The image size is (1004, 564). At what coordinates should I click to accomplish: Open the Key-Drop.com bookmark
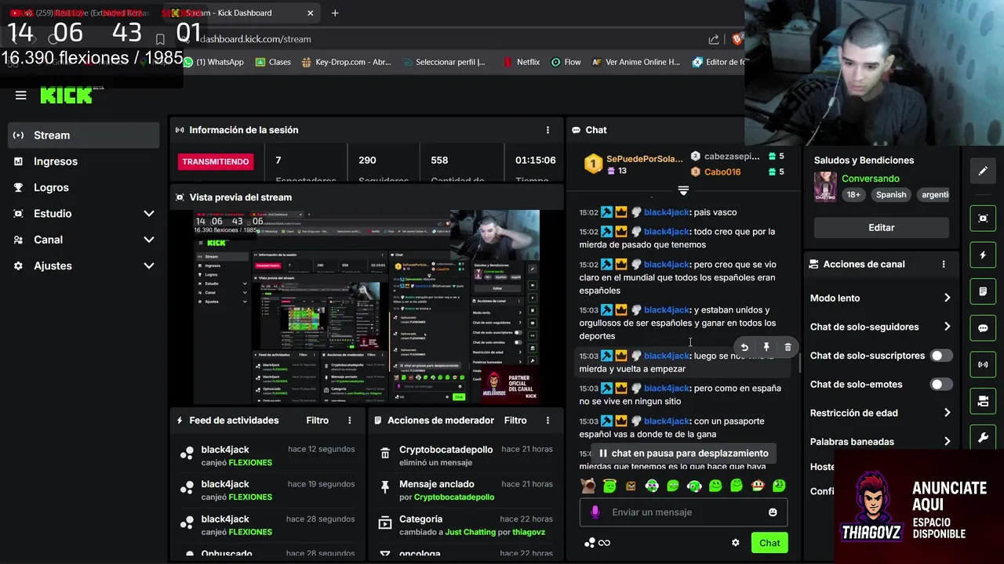click(346, 62)
